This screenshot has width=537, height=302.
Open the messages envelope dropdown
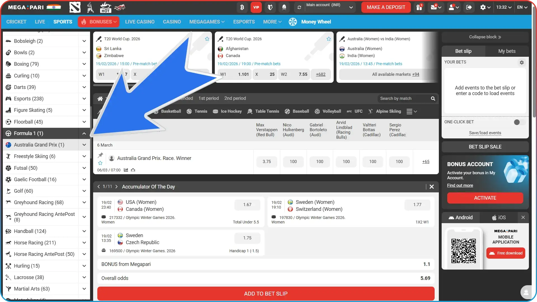(x=436, y=7)
